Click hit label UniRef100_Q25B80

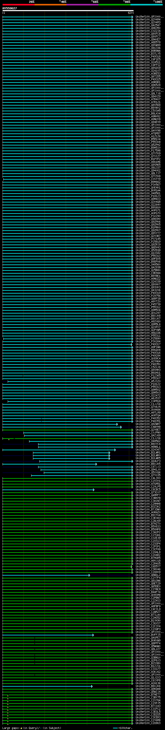click(x=148, y=270)
